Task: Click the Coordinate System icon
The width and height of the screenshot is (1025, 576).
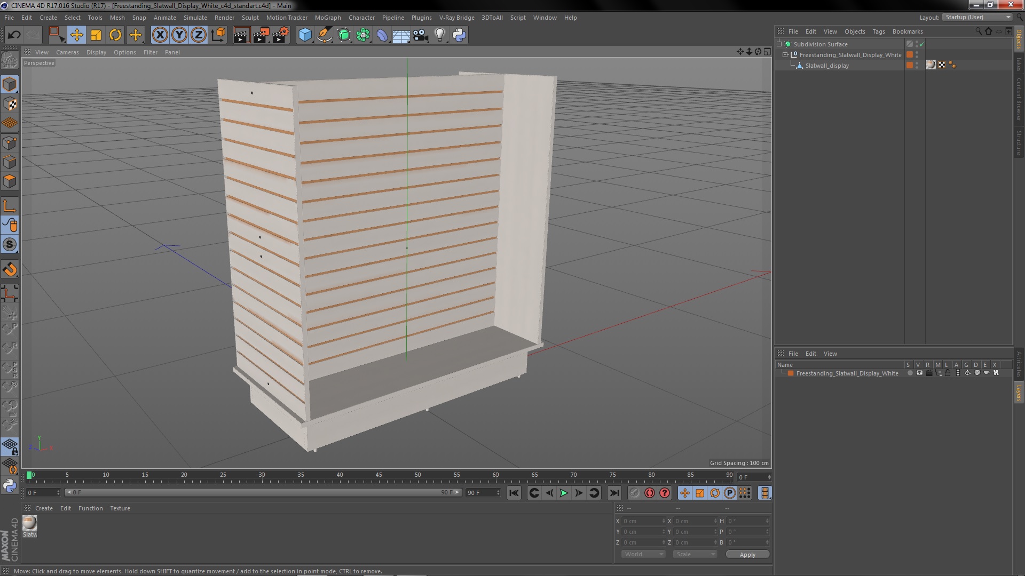Action: (218, 35)
